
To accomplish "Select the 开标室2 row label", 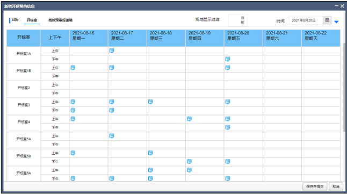I will 24,88.
